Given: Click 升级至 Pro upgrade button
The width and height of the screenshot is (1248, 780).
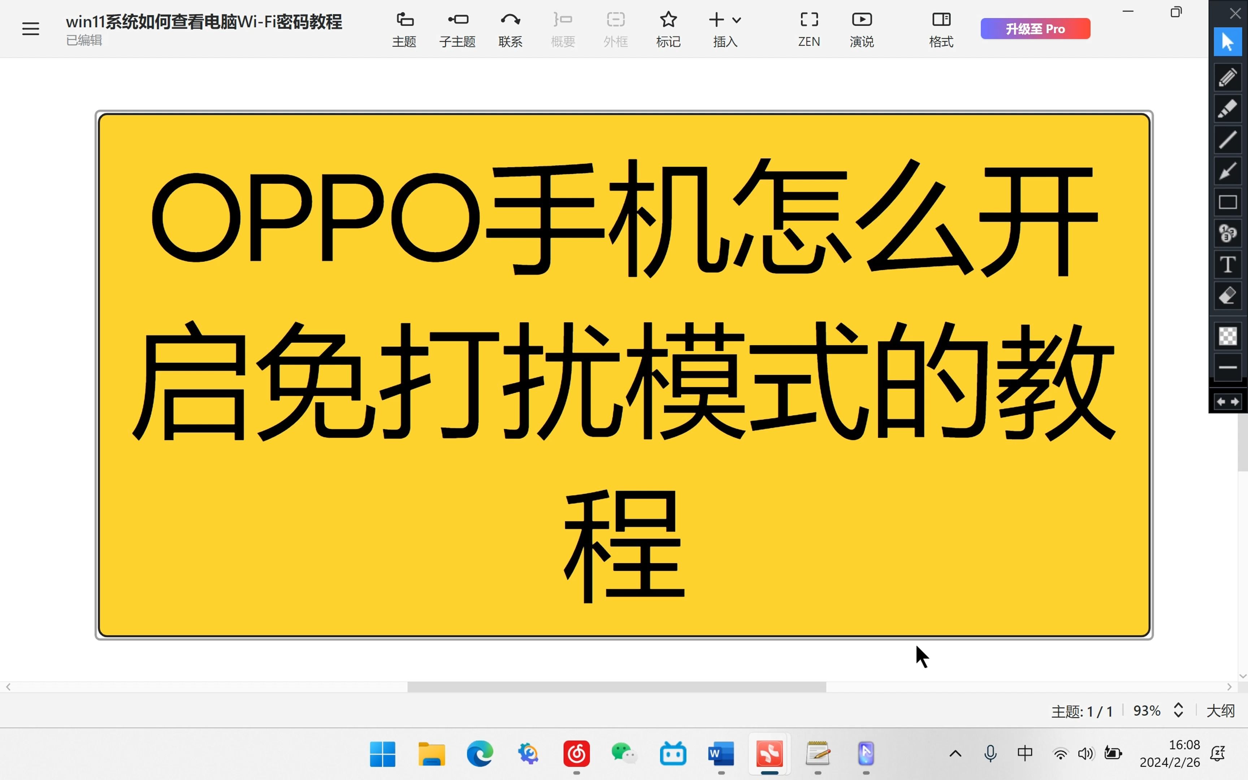Looking at the screenshot, I should click(1036, 29).
